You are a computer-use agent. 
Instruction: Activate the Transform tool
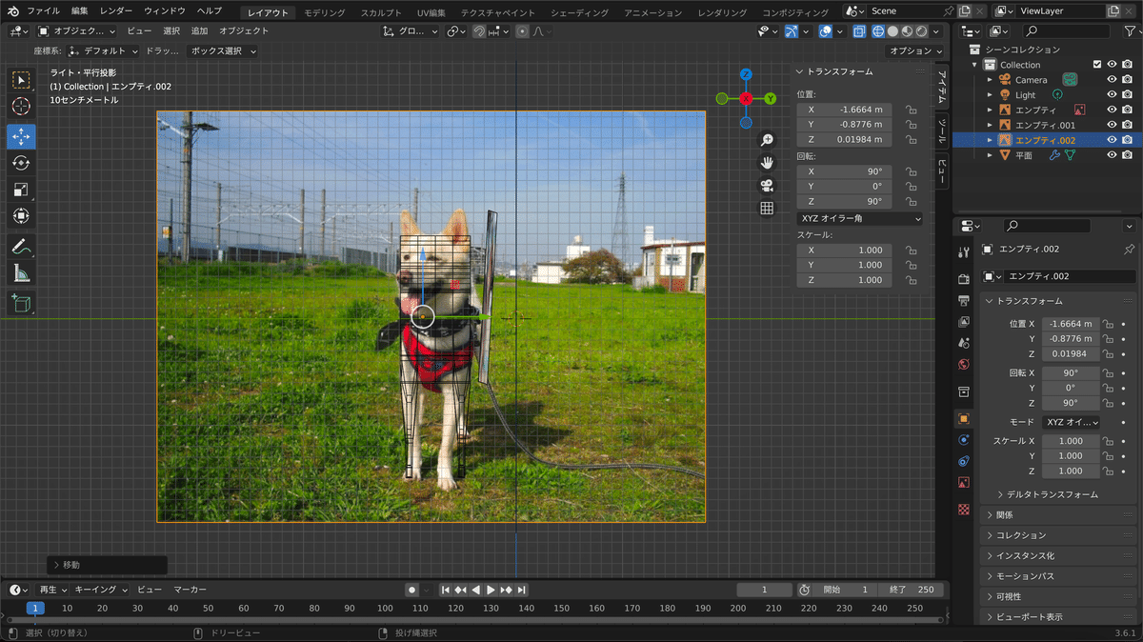(21, 216)
